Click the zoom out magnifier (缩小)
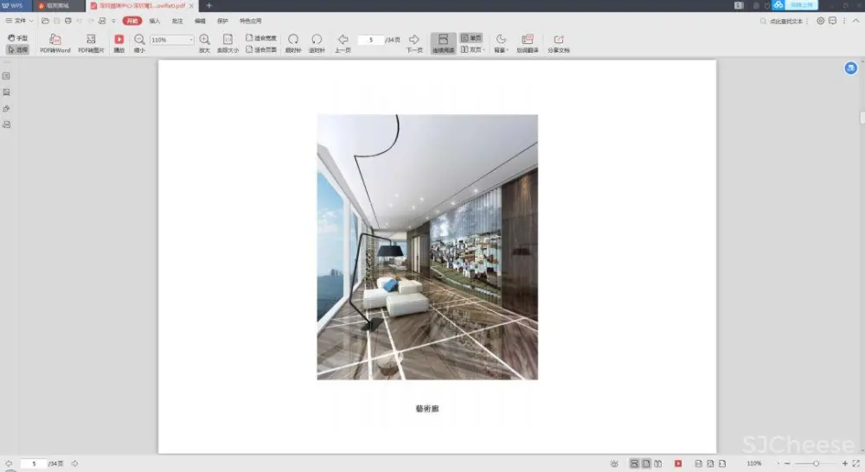The width and height of the screenshot is (865, 472). click(139, 43)
